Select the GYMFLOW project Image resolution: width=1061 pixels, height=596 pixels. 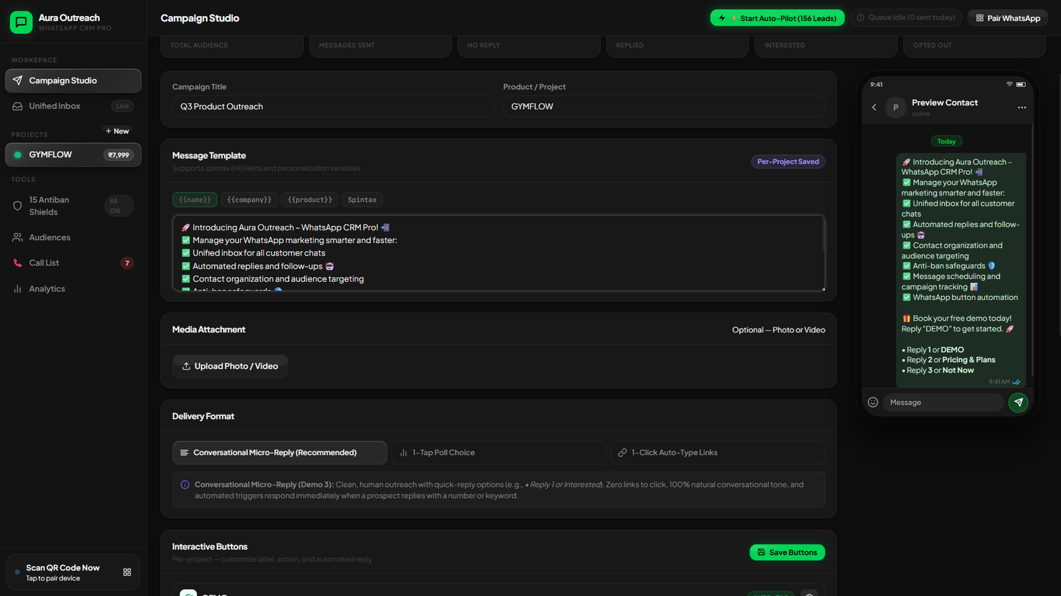coord(73,155)
